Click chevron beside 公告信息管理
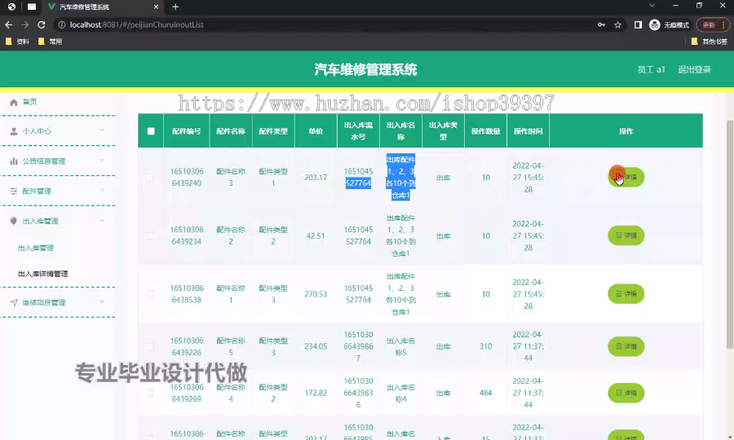734x440 pixels. (102, 161)
